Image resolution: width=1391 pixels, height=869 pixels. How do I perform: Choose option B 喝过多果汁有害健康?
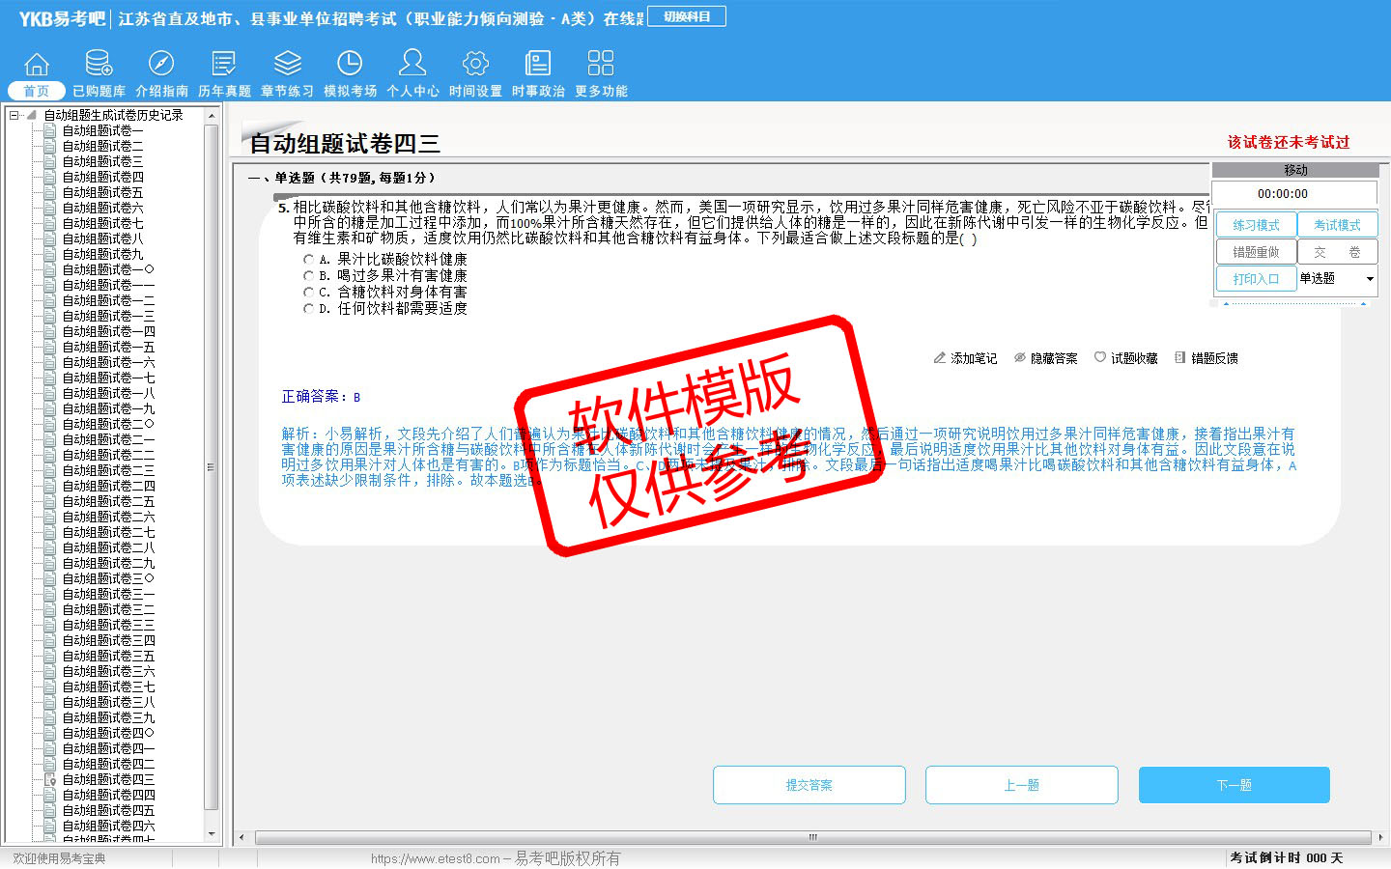[308, 276]
